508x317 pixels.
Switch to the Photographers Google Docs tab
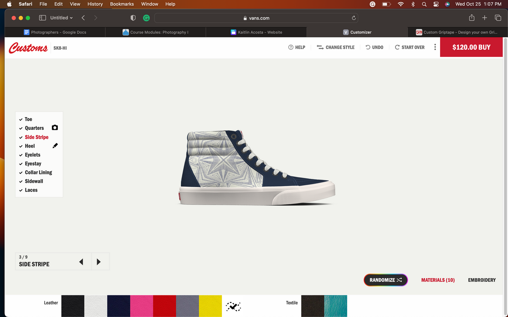(x=55, y=32)
